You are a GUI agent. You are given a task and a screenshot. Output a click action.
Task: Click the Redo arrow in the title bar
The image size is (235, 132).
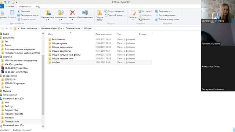click(9, 2)
